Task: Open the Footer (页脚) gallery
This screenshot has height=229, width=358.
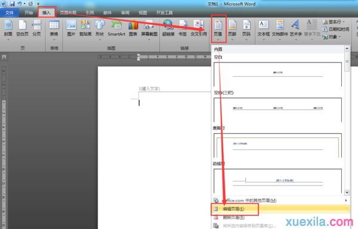Action: tap(232, 30)
